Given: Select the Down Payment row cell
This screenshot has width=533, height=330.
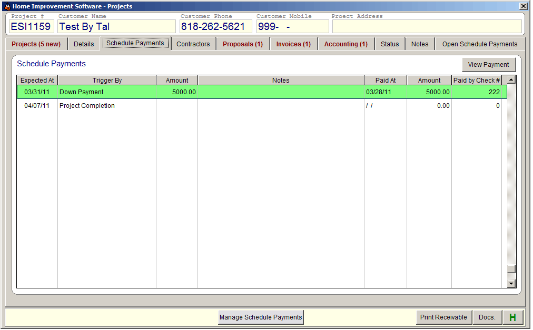Looking at the screenshot, I should 107,92.
